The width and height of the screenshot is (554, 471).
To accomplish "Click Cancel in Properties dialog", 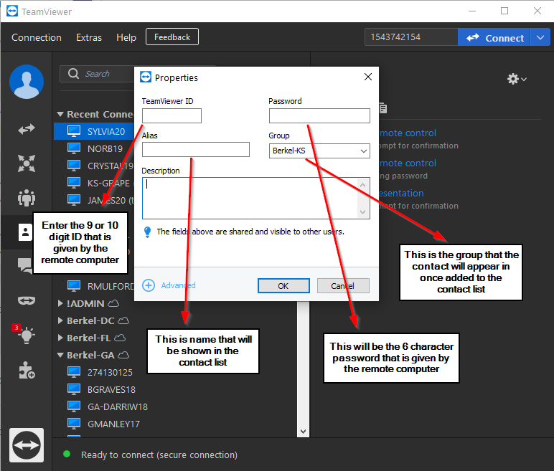I will 343,285.
